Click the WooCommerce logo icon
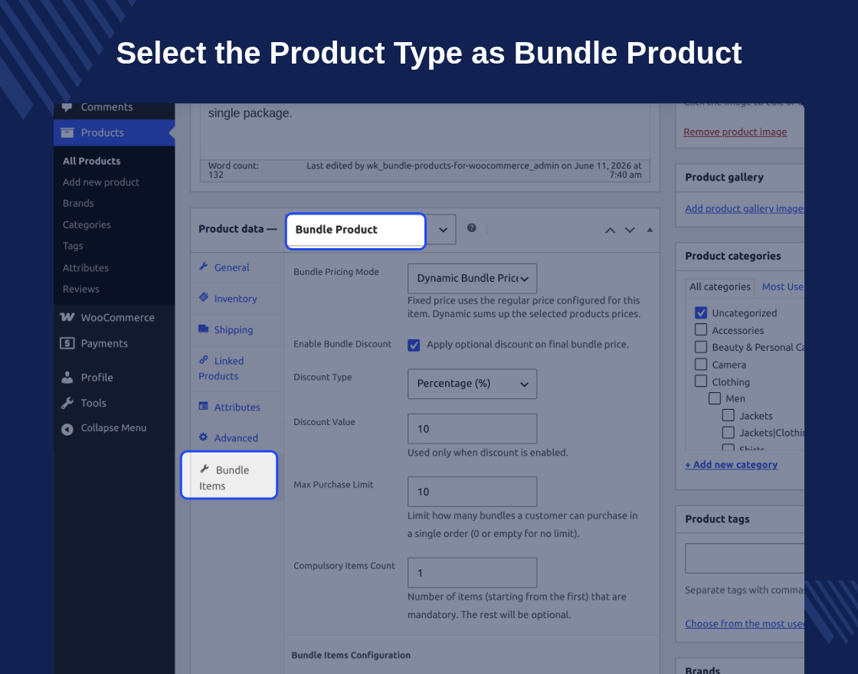This screenshot has height=674, width=858. (x=67, y=317)
